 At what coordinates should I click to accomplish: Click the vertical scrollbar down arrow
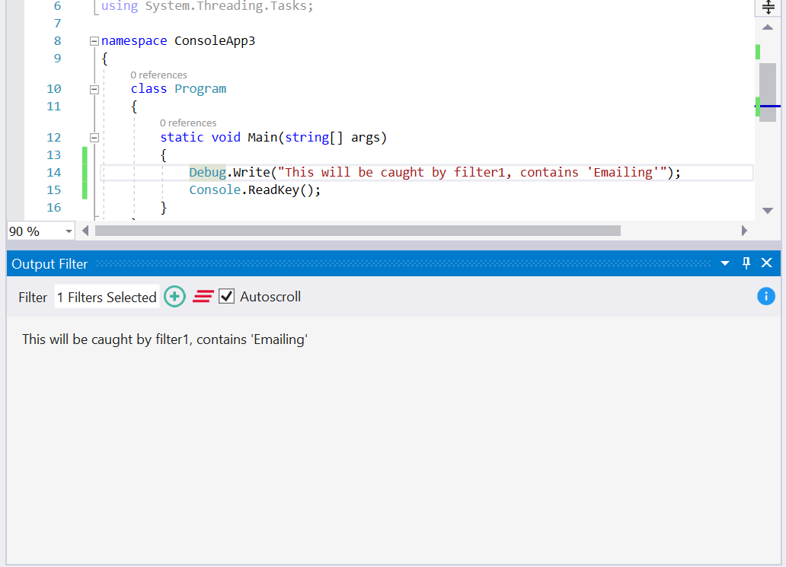768,211
